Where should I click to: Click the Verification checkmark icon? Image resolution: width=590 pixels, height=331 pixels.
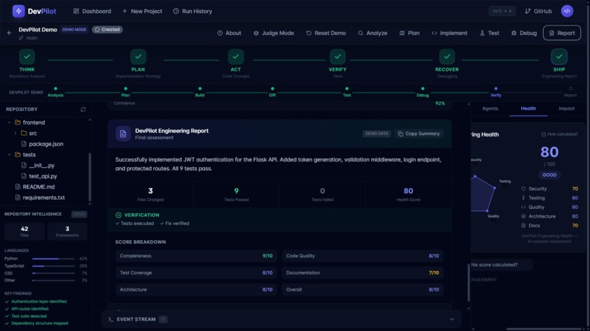pos(119,215)
